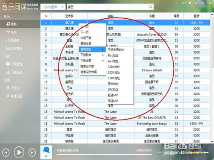Select the album cell 19 Love Ballads

point(152,70)
